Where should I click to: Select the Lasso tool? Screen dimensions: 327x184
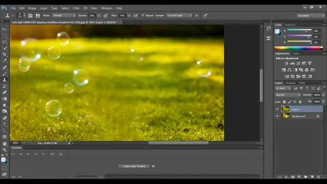5,42
